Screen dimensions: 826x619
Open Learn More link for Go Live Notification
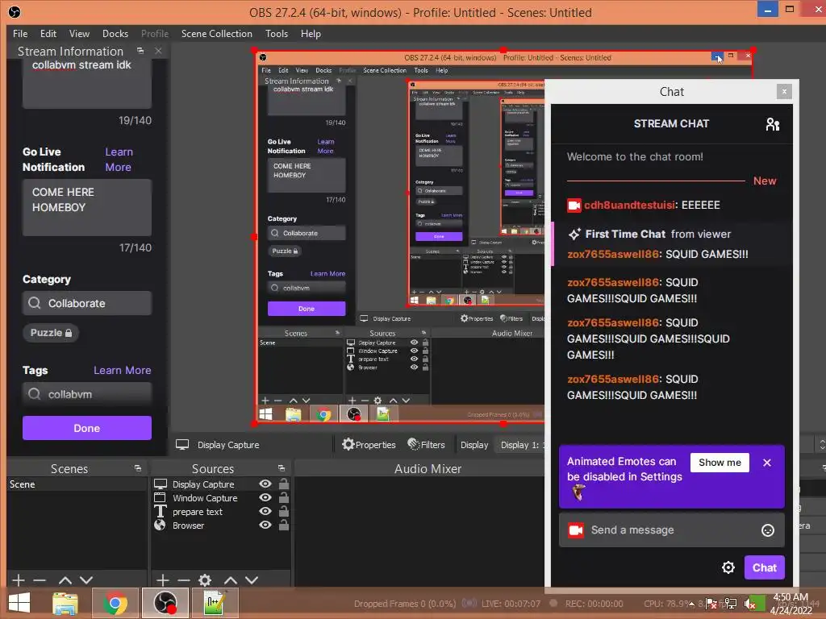coord(119,160)
